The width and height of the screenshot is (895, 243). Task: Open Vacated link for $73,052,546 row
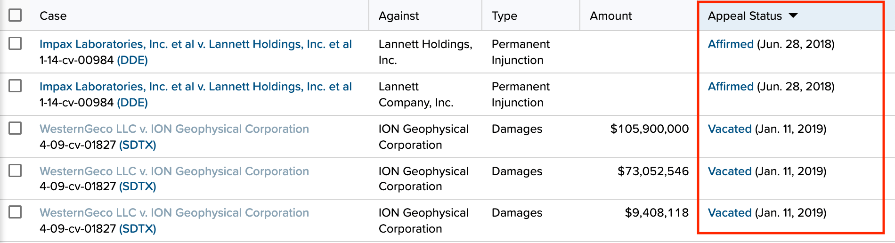[730, 171]
